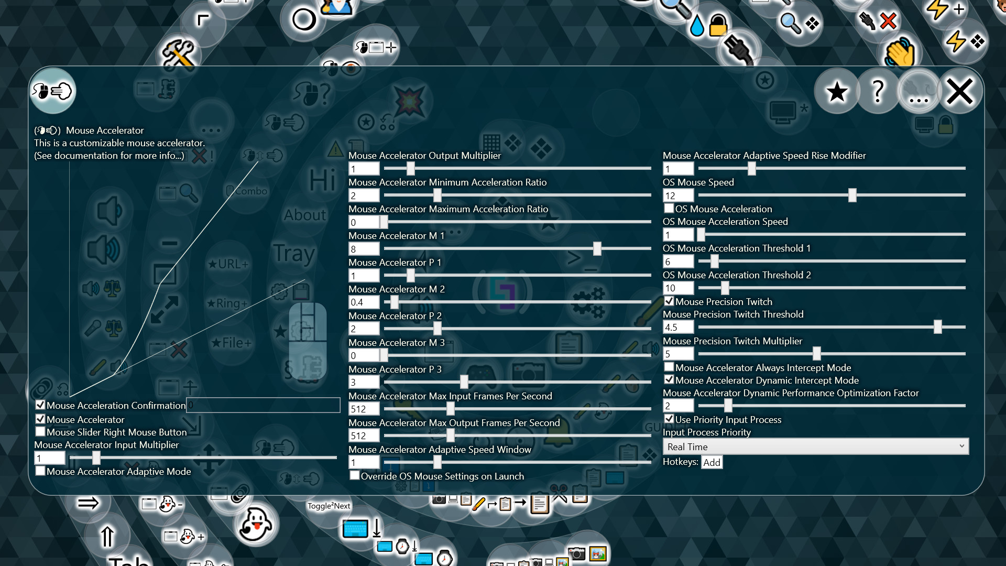Enable Mouse Slider Right Mouse Button
The width and height of the screenshot is (1006, 566).
click(x=40, y=431)
